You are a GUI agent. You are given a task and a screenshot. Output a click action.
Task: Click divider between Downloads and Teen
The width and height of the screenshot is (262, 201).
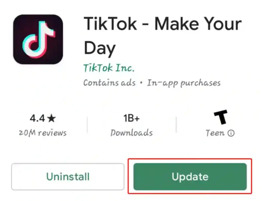tap(176, 125)
